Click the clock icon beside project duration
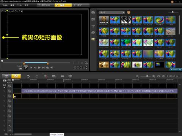The image size is (182, 136). (163, 76)
